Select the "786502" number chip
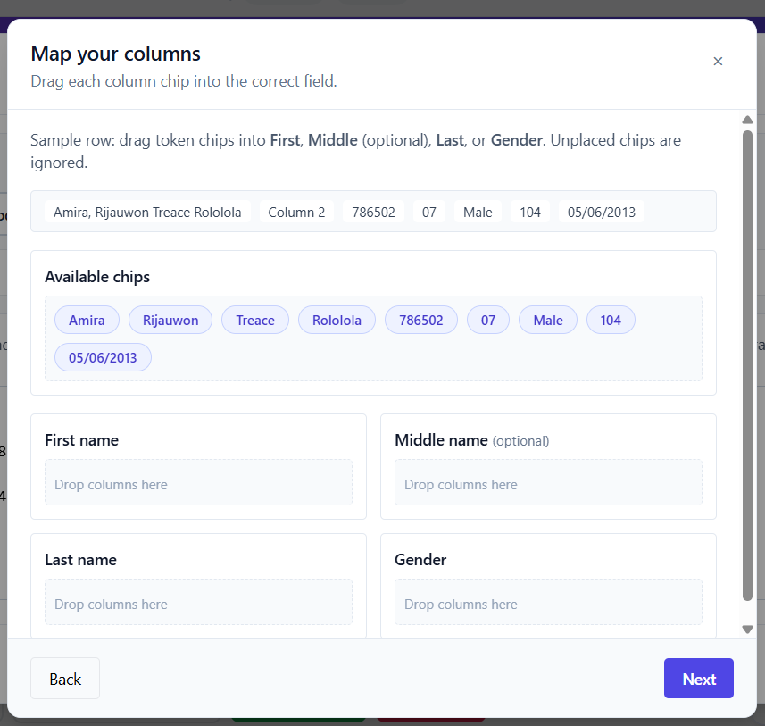765x726 pixels. 420,320
